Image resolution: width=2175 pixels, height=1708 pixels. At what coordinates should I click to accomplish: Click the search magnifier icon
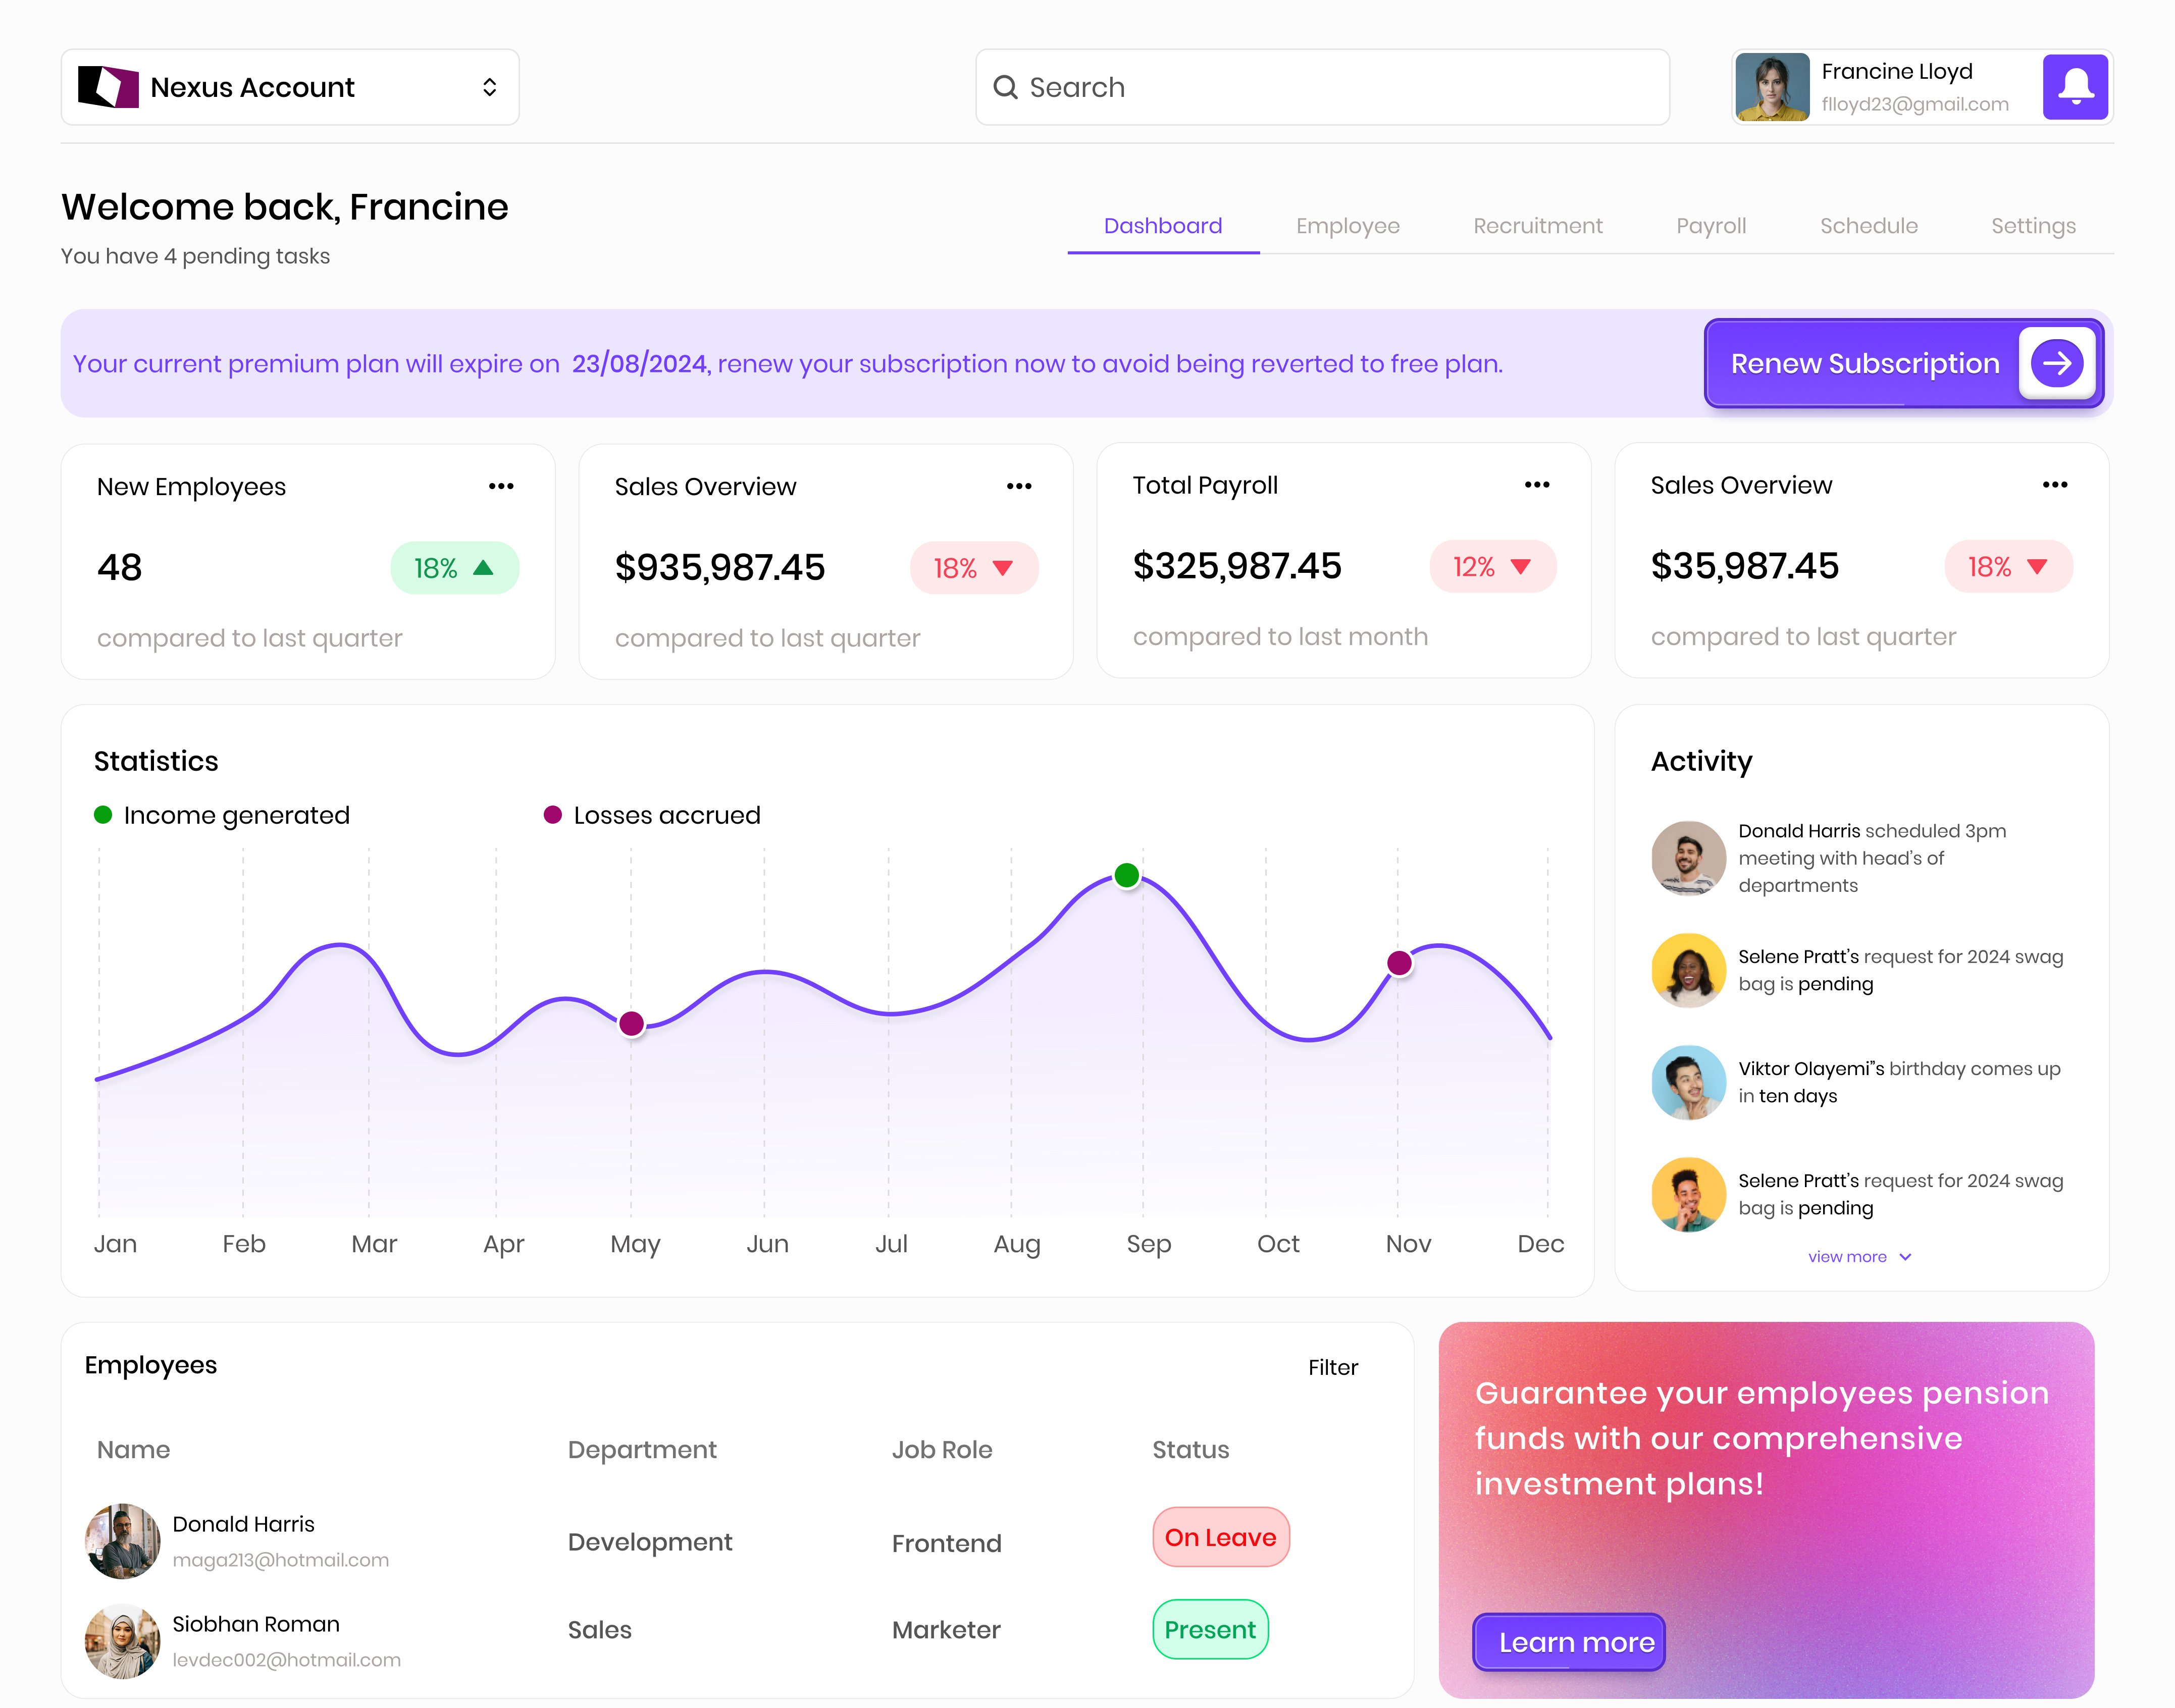click(1004, 87)
